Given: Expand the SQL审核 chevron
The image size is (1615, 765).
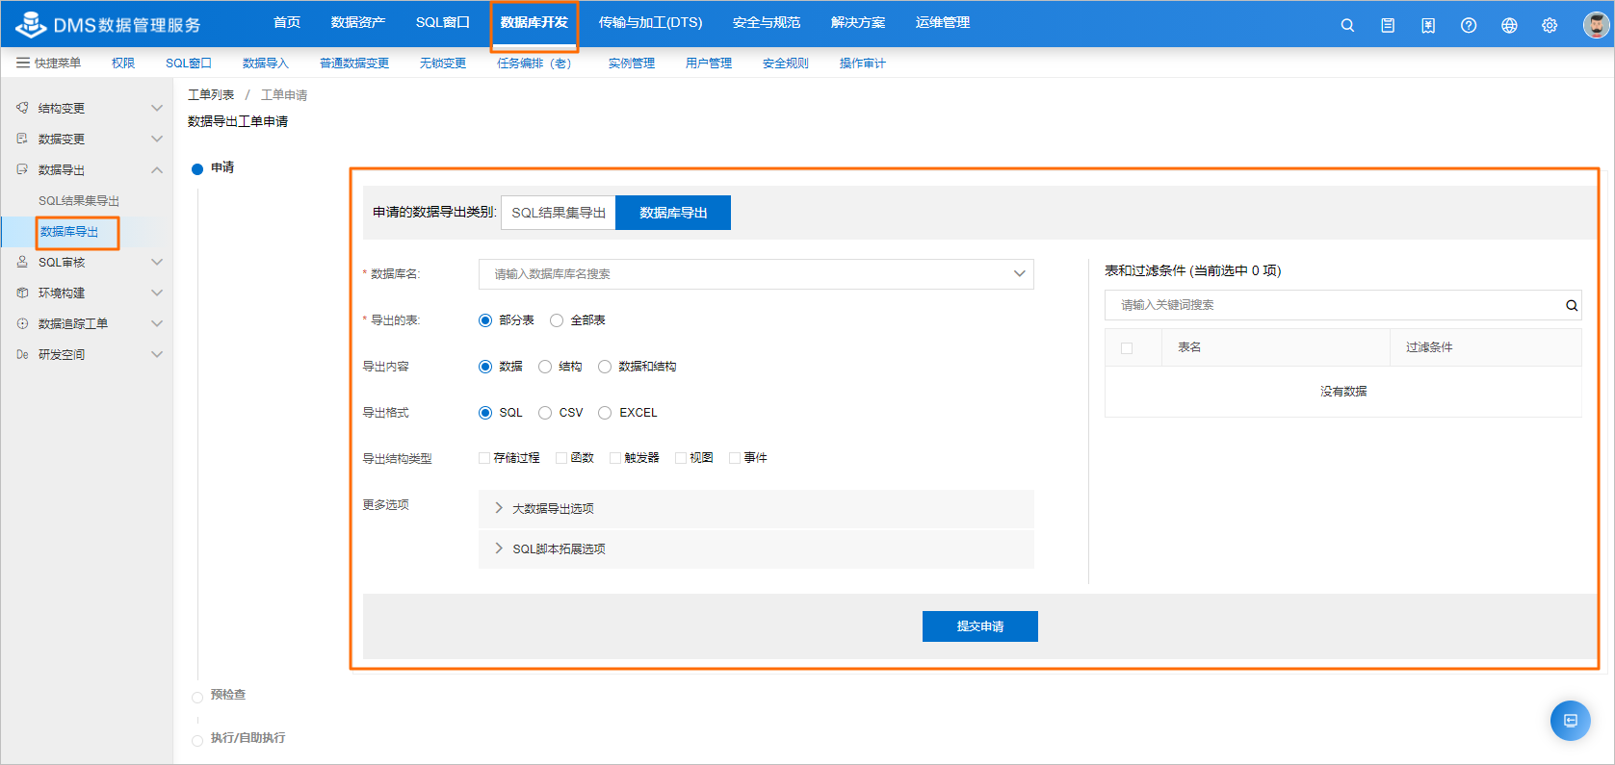Looking at the screenshot, I should tap(157, 262).
